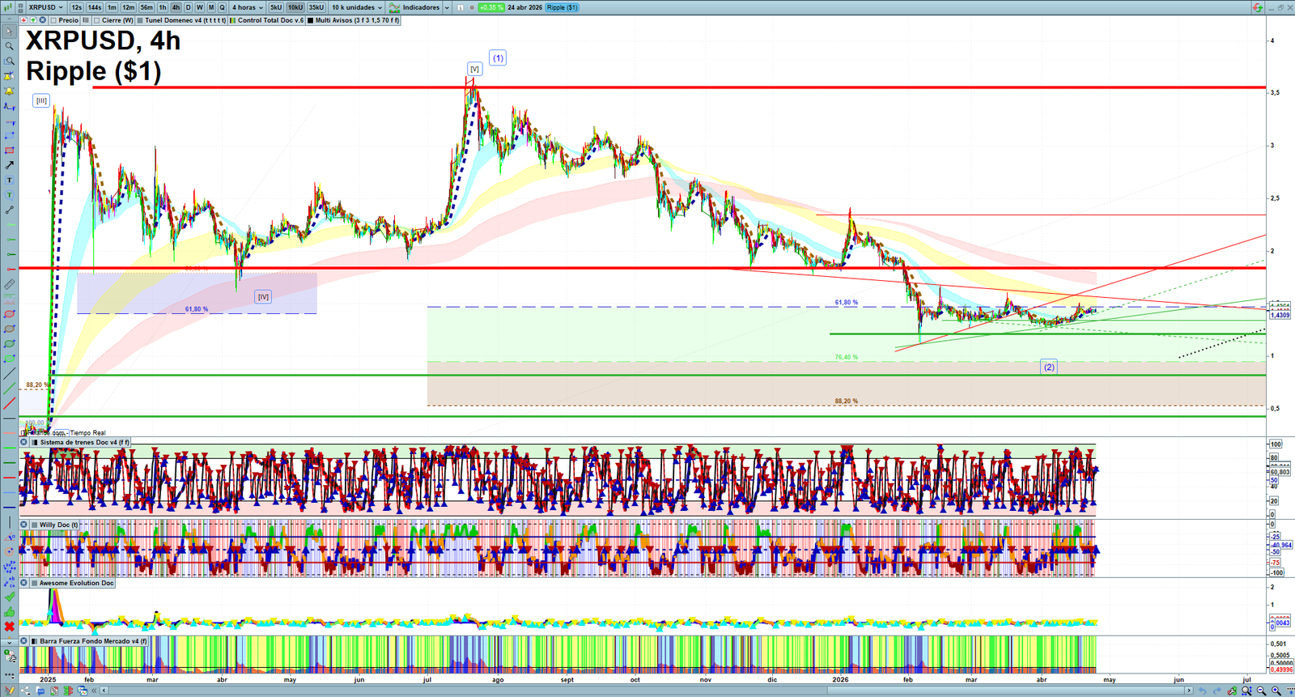This screenshot has width=1295, height=697.
Task: Close the Sistema de trenes Doc v4 panel
Action: [24, 442]
